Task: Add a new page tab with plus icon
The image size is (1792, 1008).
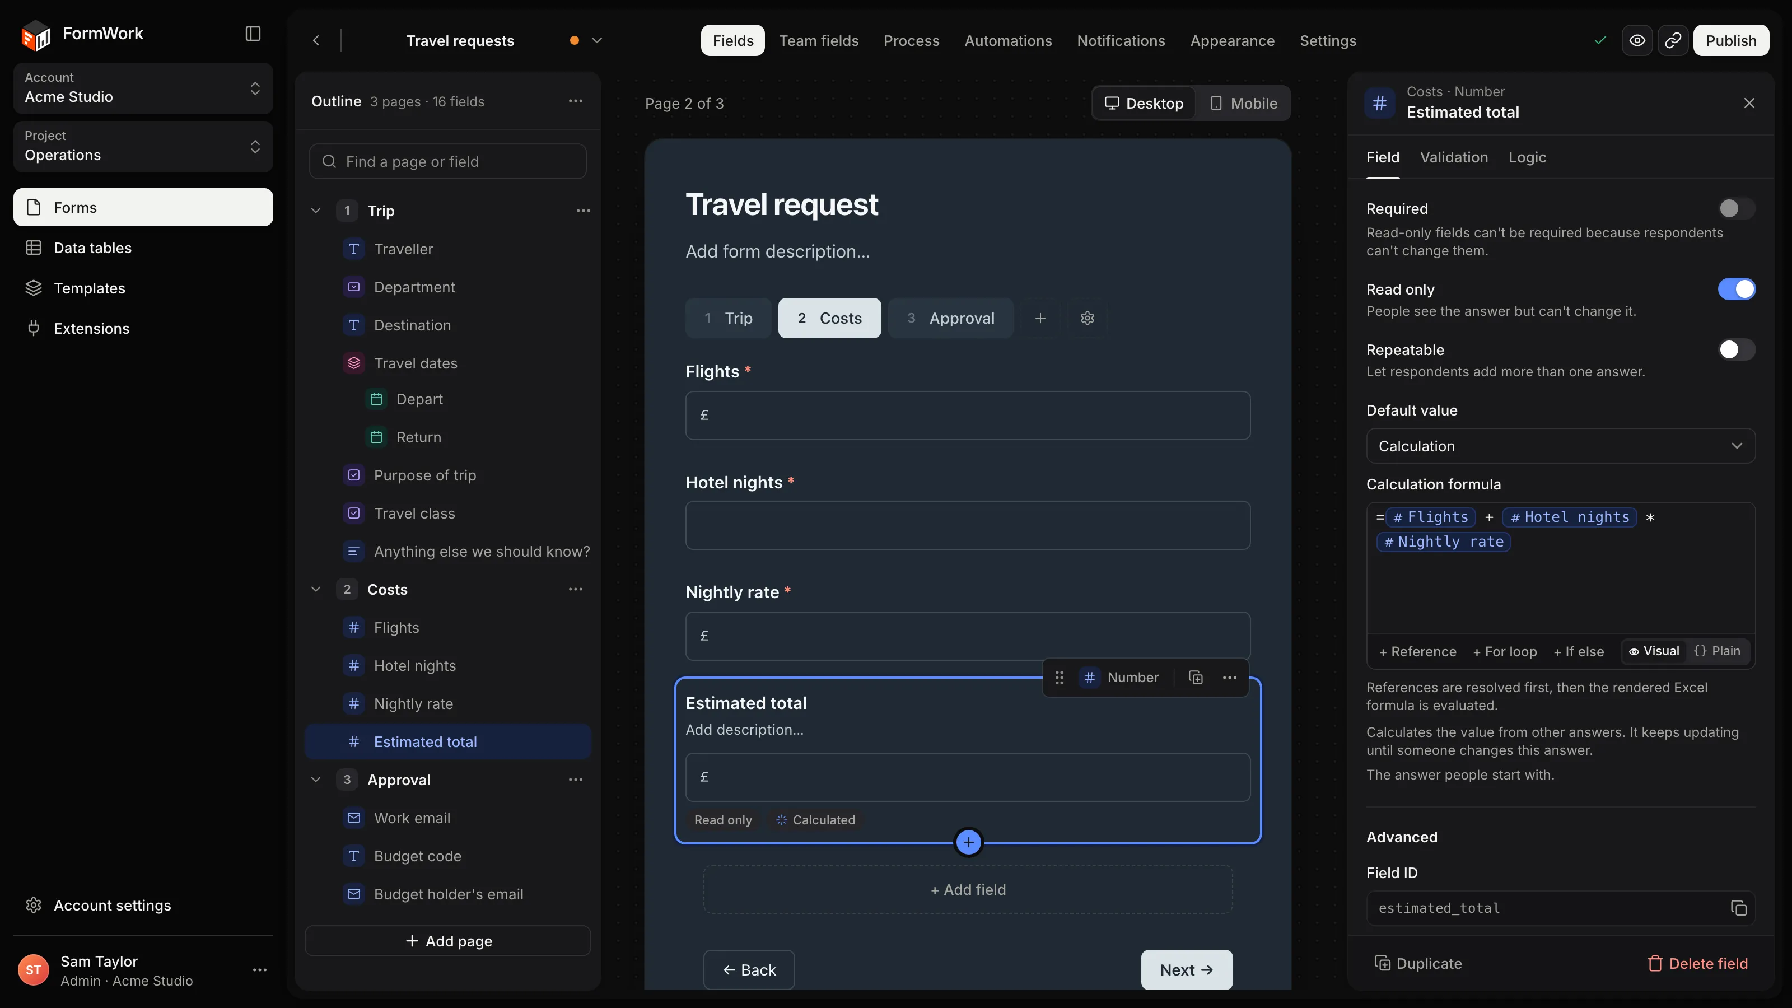Action: 1040,318
